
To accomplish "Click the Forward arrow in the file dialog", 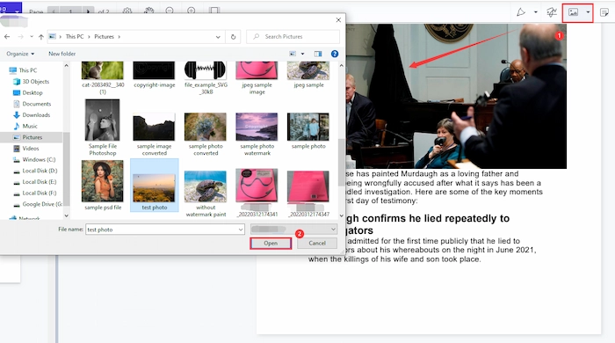I will coord(21,36).
